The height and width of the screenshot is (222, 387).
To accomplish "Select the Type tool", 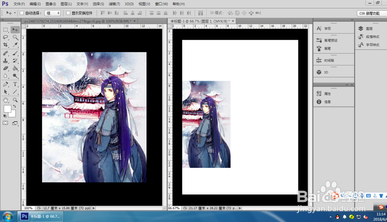I will [x=15, y=84].
